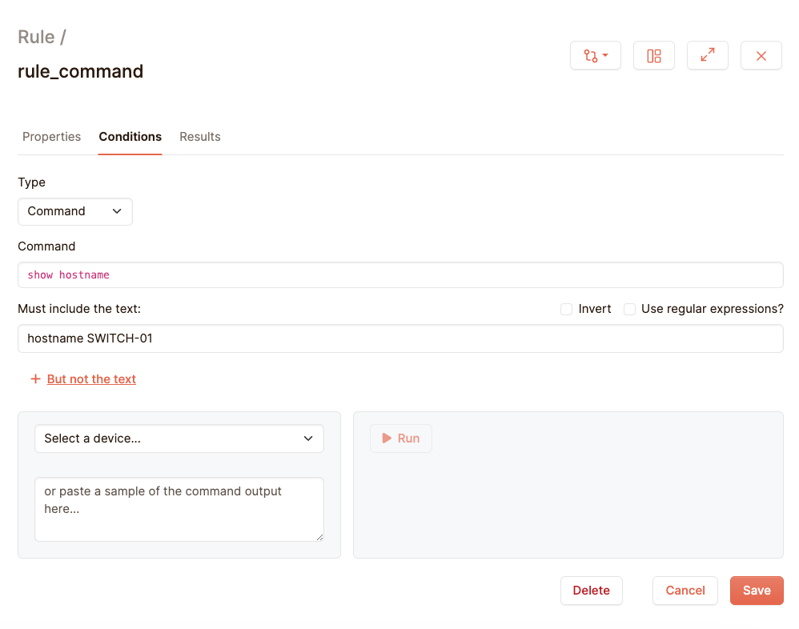Click the layout panel toggle icon

point(654,56)
